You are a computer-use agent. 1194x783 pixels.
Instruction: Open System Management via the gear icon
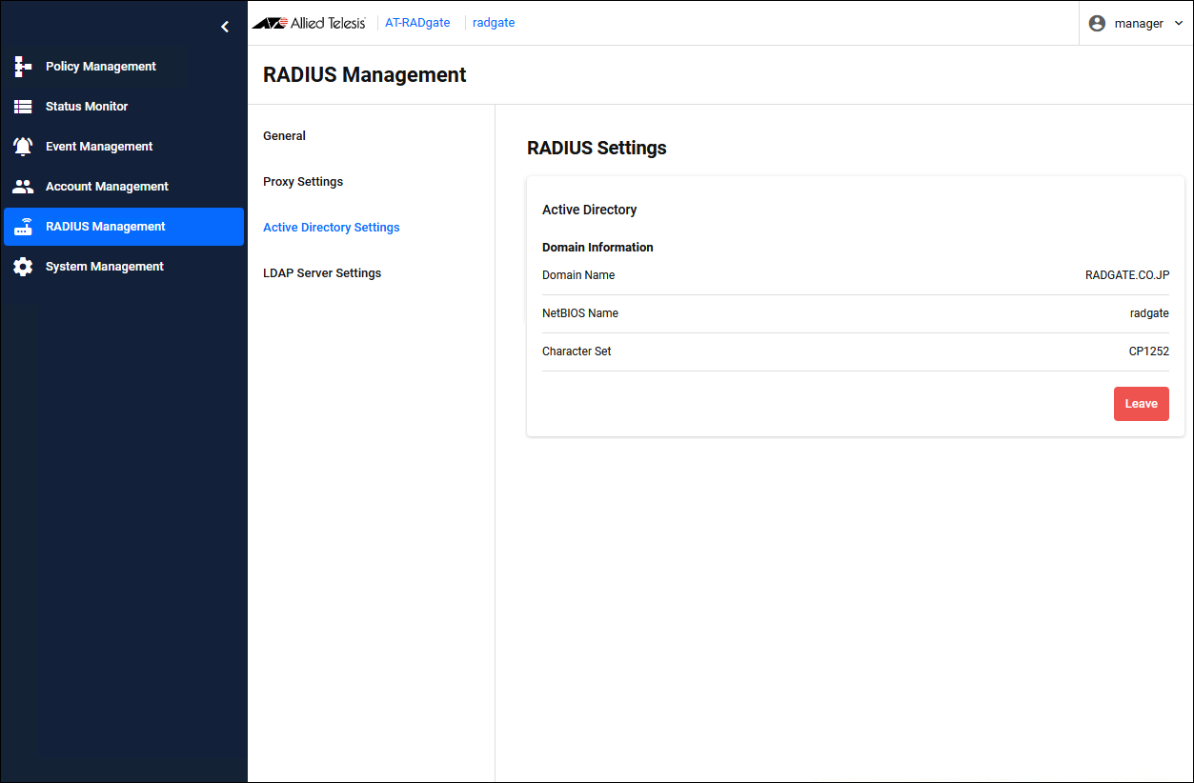tap(23, 267)
